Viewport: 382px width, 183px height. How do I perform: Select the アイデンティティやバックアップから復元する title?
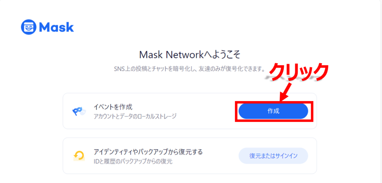pos(148,152)
